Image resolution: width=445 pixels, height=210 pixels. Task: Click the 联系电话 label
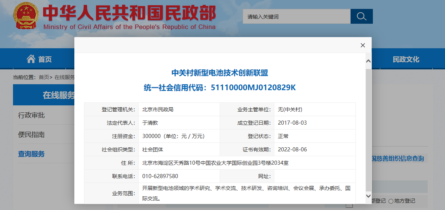click(x=123, y=176)
